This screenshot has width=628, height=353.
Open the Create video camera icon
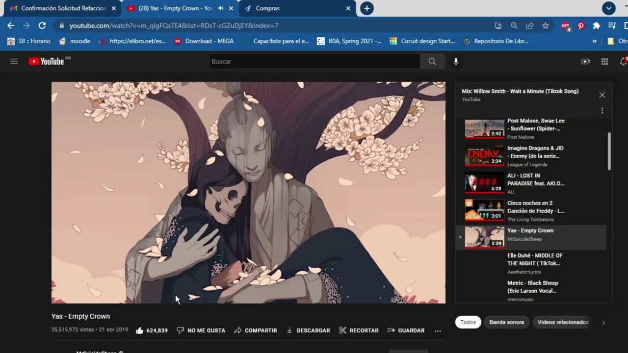click(585, 61)
